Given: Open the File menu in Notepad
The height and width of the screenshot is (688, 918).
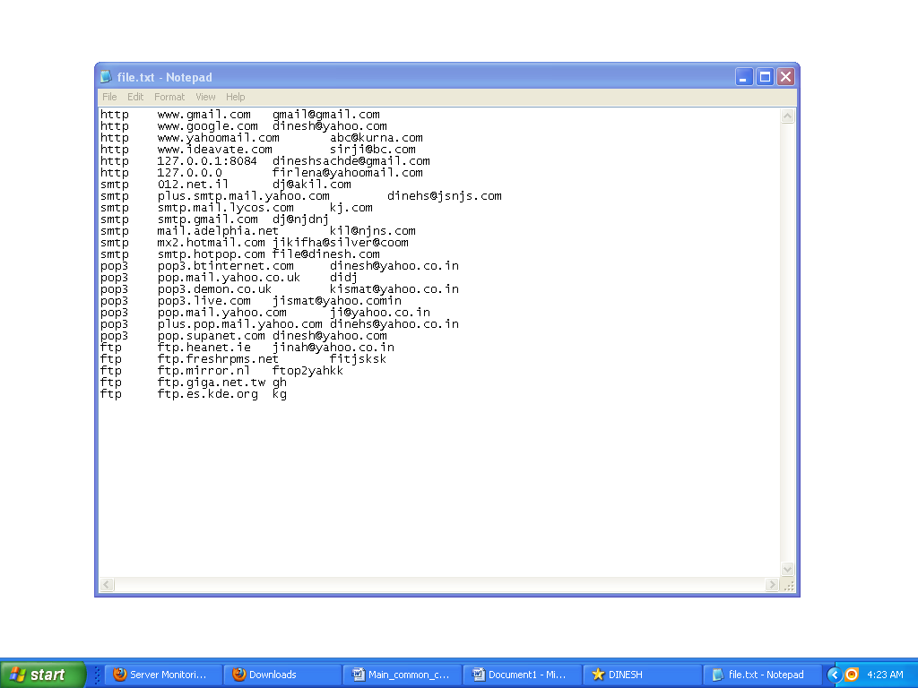Looking at the screenshot, I should [109, 97].
